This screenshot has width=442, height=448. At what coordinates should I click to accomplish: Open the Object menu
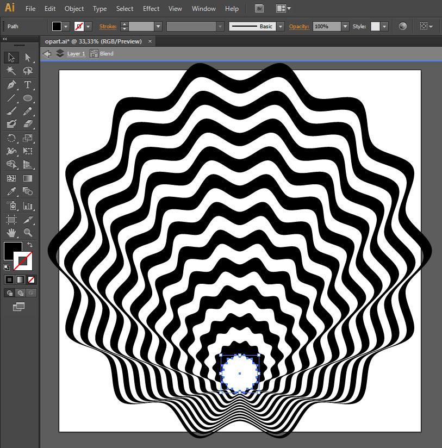(x=74, y=9)
